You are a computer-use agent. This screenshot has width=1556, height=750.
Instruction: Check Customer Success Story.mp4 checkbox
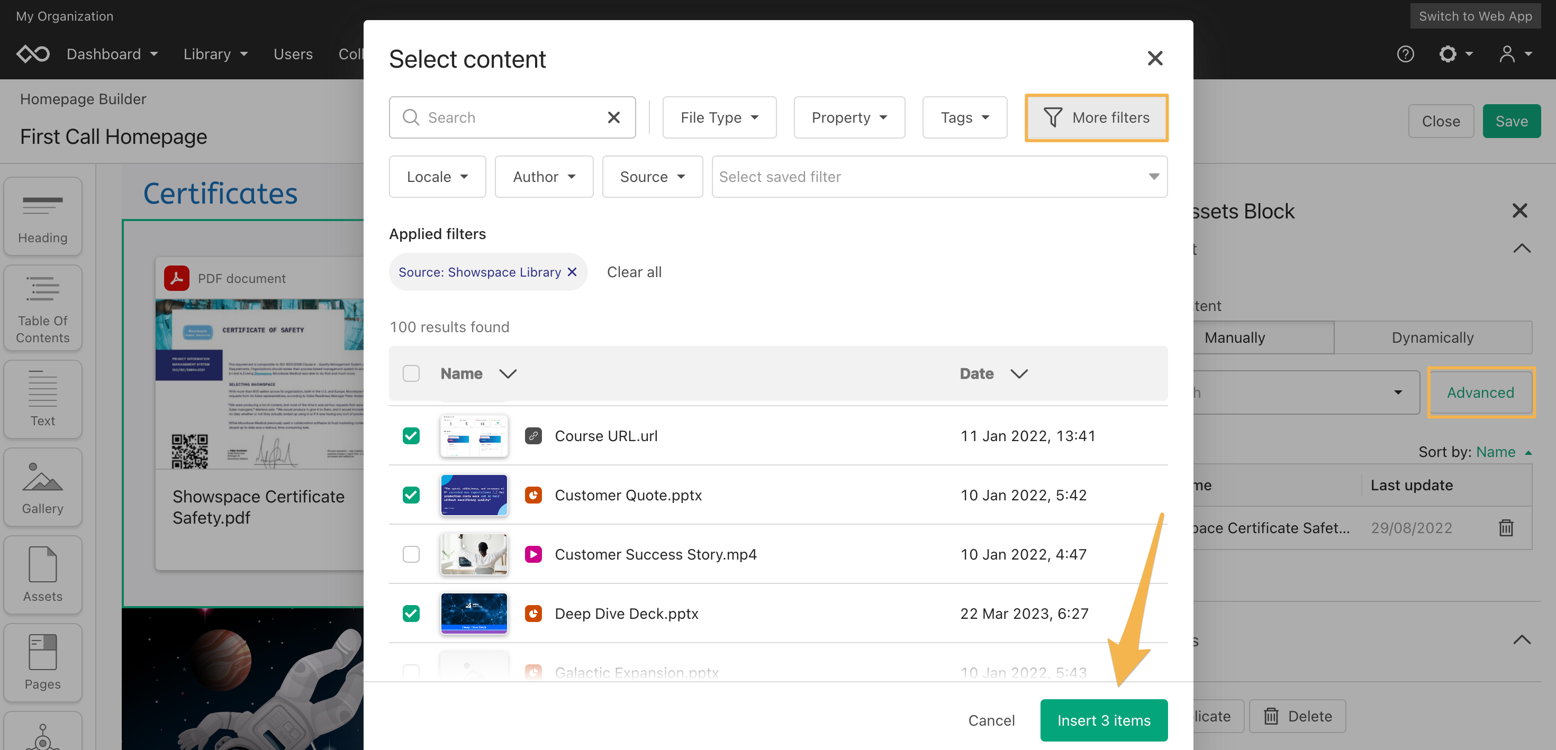point(411,554)
